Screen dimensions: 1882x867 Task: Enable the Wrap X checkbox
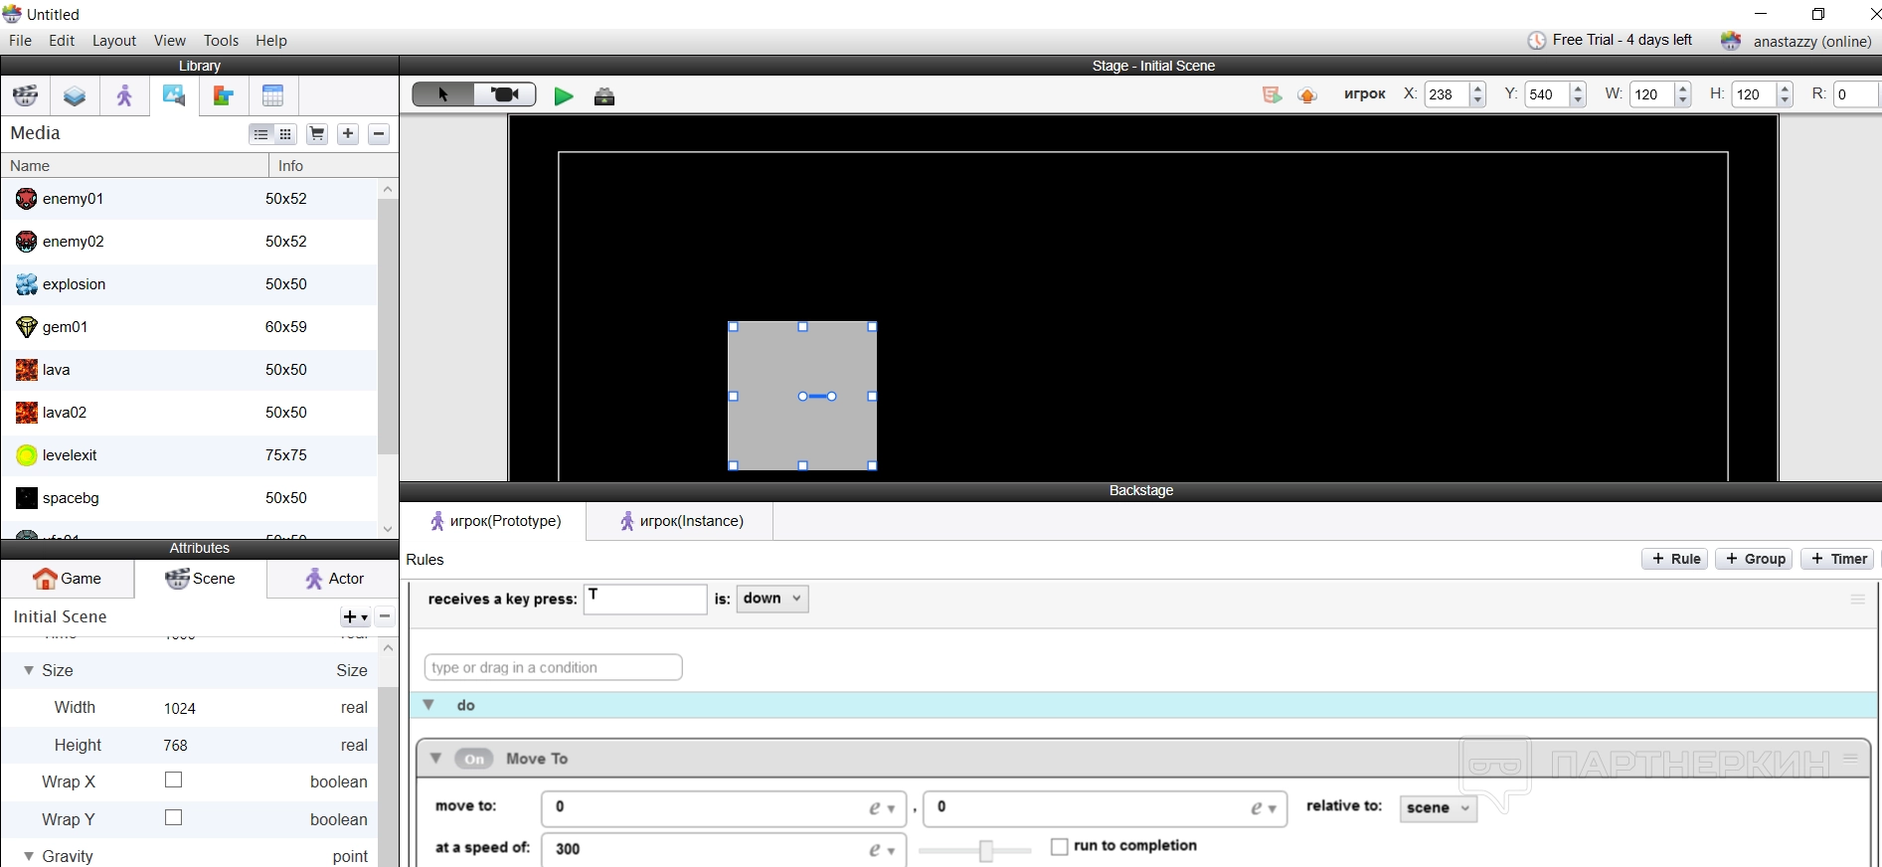tap(174, 780)
